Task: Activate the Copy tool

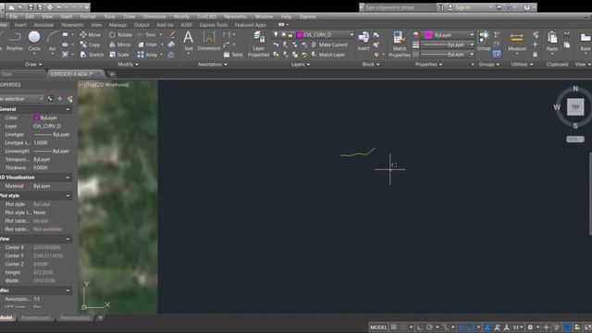Action: coord(91,44)
